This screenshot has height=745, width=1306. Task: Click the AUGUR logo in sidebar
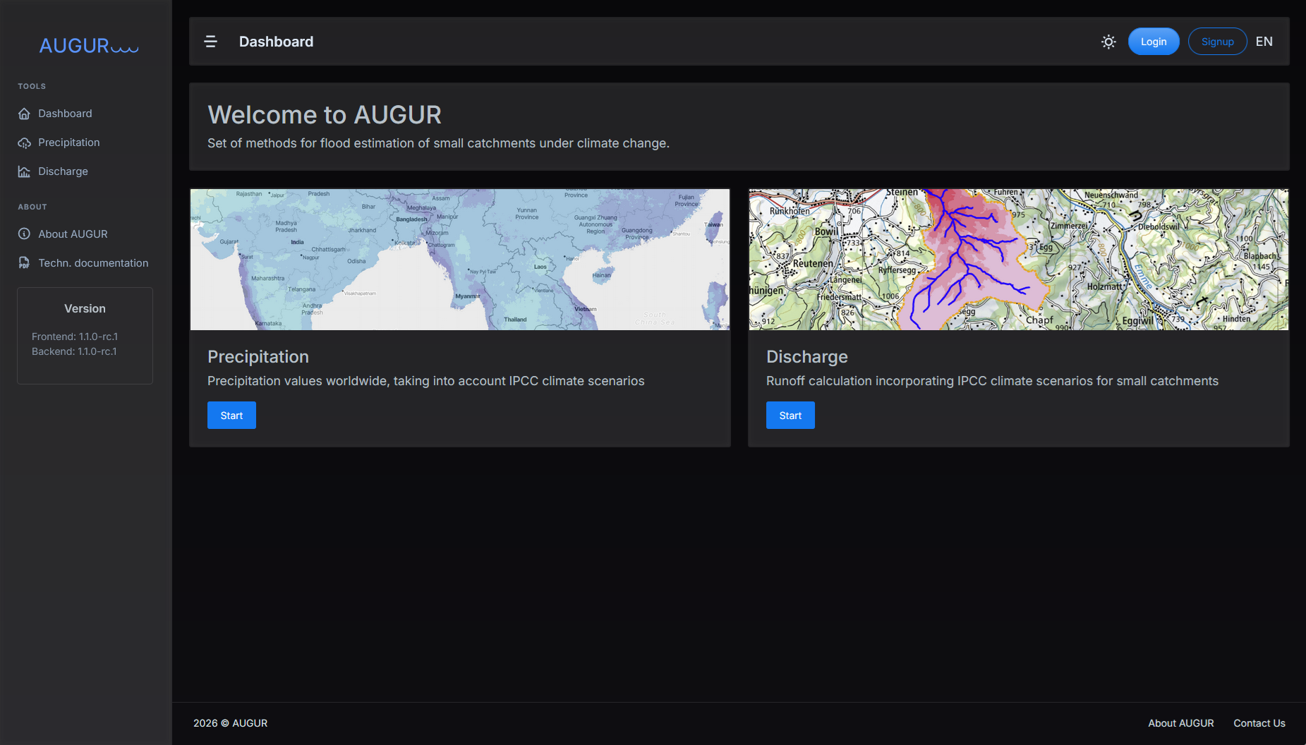pos(89,46)
